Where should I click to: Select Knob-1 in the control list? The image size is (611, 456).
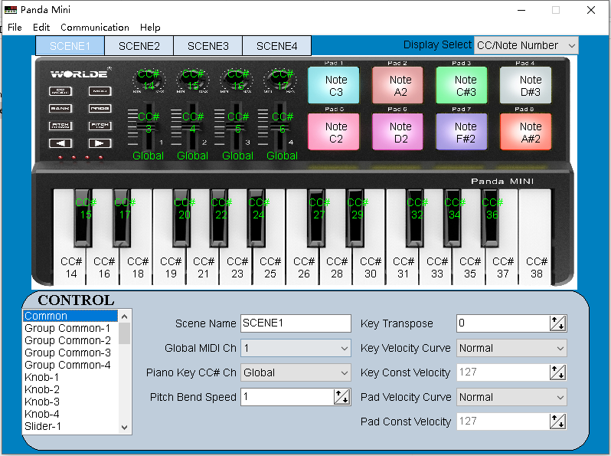point(41,377)
